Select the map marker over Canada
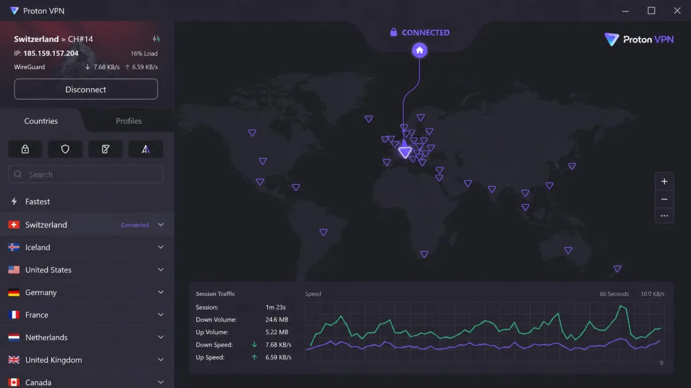Viewport: 691px width, 388px height. tap(252, 133)
